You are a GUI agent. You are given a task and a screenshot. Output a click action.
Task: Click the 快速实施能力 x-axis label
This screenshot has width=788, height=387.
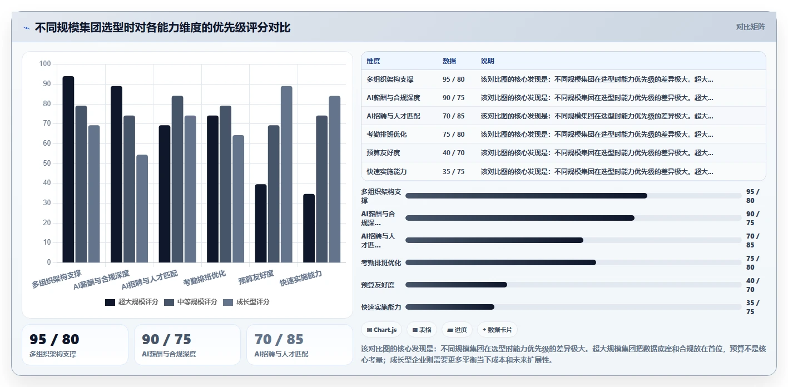[301, 277]
